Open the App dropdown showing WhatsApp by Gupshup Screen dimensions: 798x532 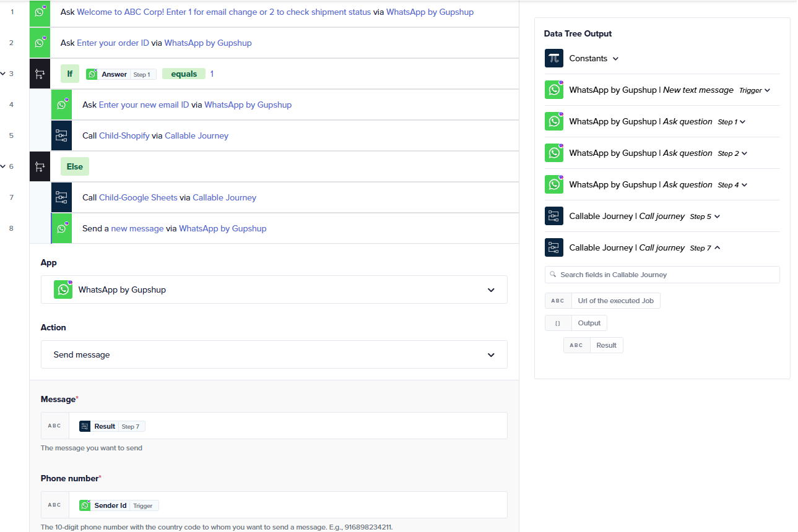click(274, 290)
